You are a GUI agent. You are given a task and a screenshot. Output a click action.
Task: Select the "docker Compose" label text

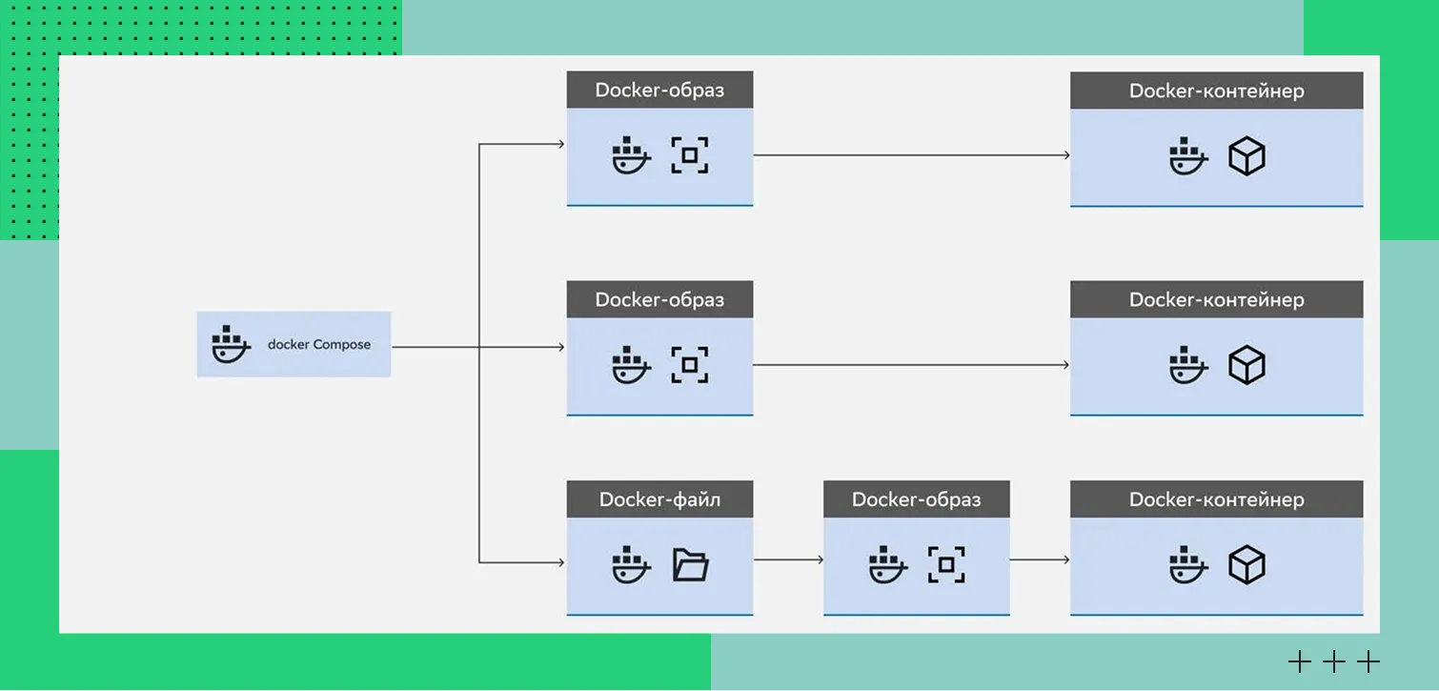[319, 344]
